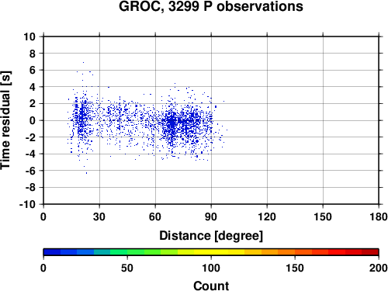Image resolution: width=388 pixels, height=291 pixels.
Task: Click the 'Time residual [s]' axis label
Action: coord(5,120)
